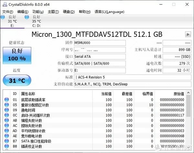Click the 属性名称 column header
Viewport: 194px width, 153px height.
56,94
